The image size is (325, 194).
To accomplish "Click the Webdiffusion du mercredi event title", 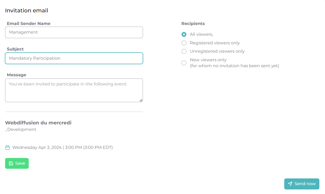I will [x=38, y=123].
